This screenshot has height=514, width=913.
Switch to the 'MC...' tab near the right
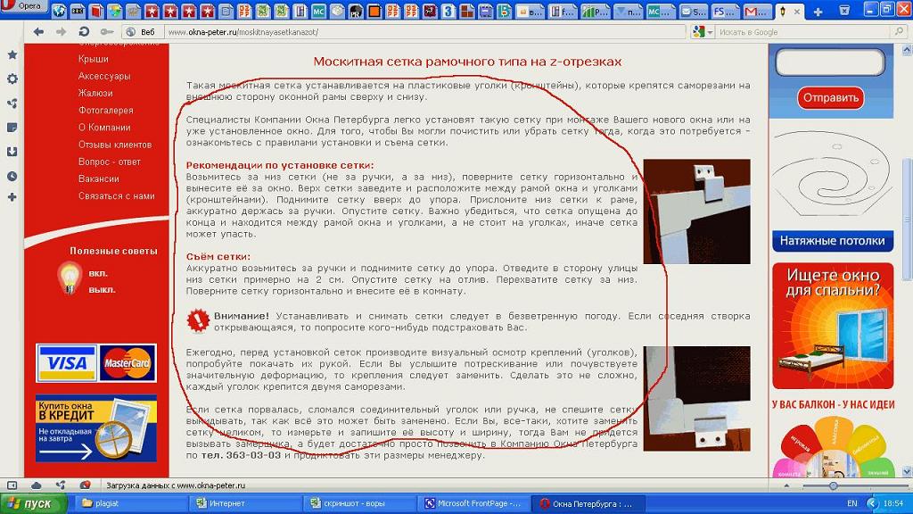pyautogui.click(x=660, y=11)
